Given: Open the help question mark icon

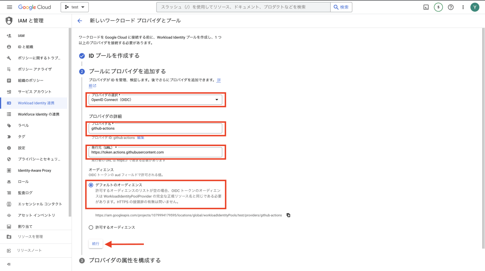Looking at the screenshot, I should point(451,7).
